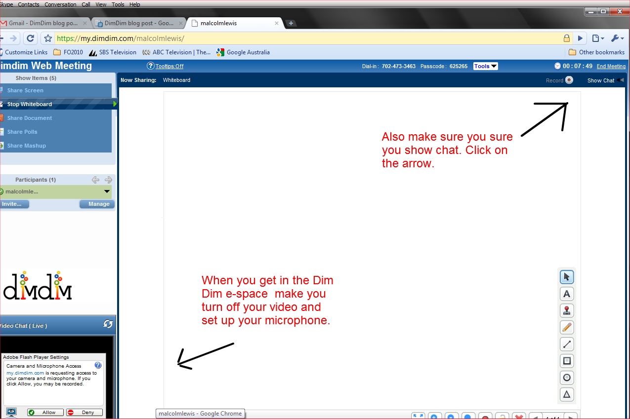Collapse the Show Items (5) header
The width and height of the screenshot is (630, 419).
click(x=36, y=78)
